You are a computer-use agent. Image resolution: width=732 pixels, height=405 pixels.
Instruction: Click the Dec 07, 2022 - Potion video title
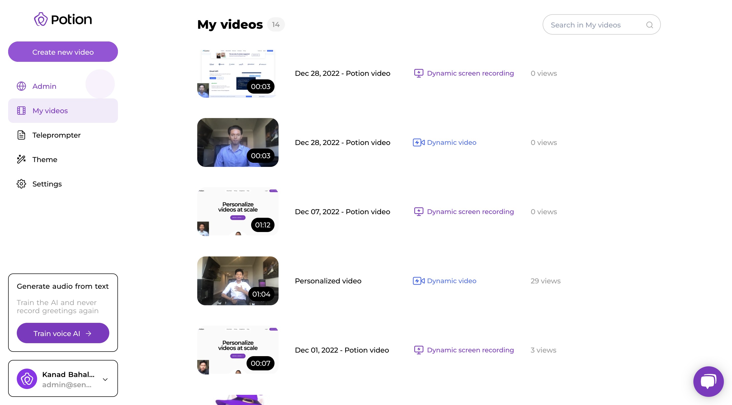pos(342,212)
